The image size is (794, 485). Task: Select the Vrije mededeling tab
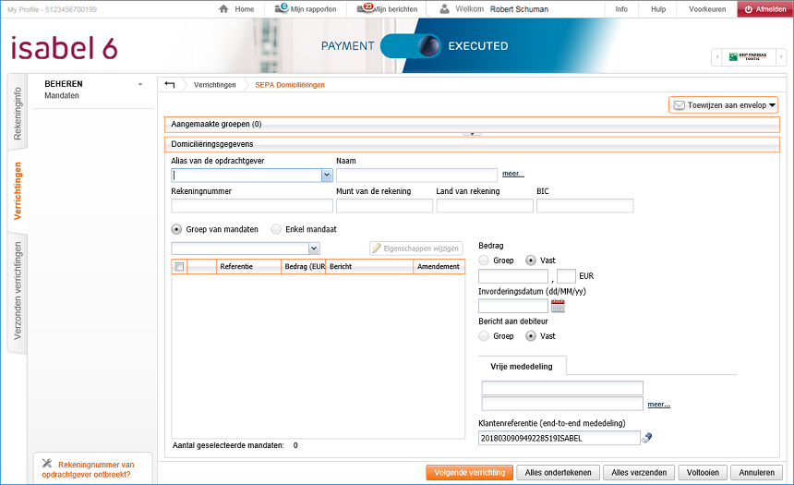[522, 367]
